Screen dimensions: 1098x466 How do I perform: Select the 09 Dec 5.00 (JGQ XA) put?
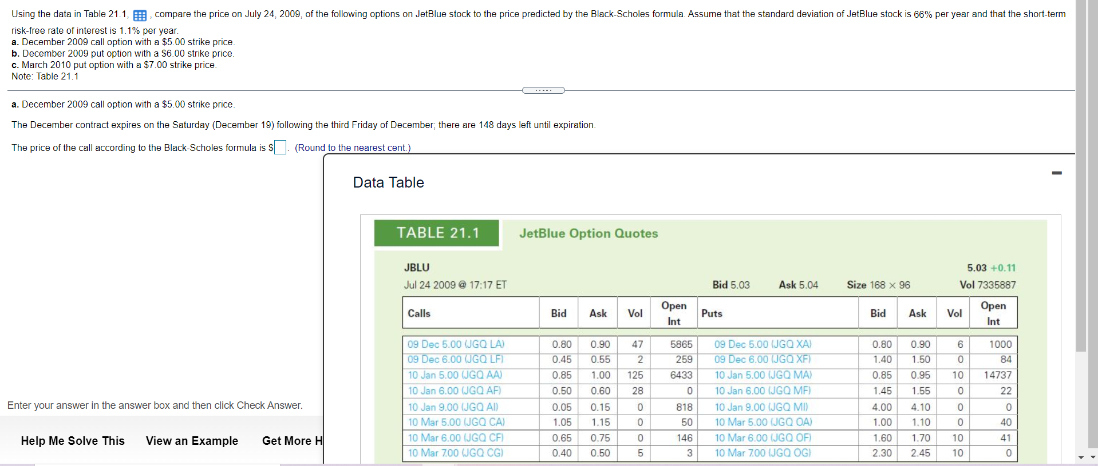coord(763,344)
